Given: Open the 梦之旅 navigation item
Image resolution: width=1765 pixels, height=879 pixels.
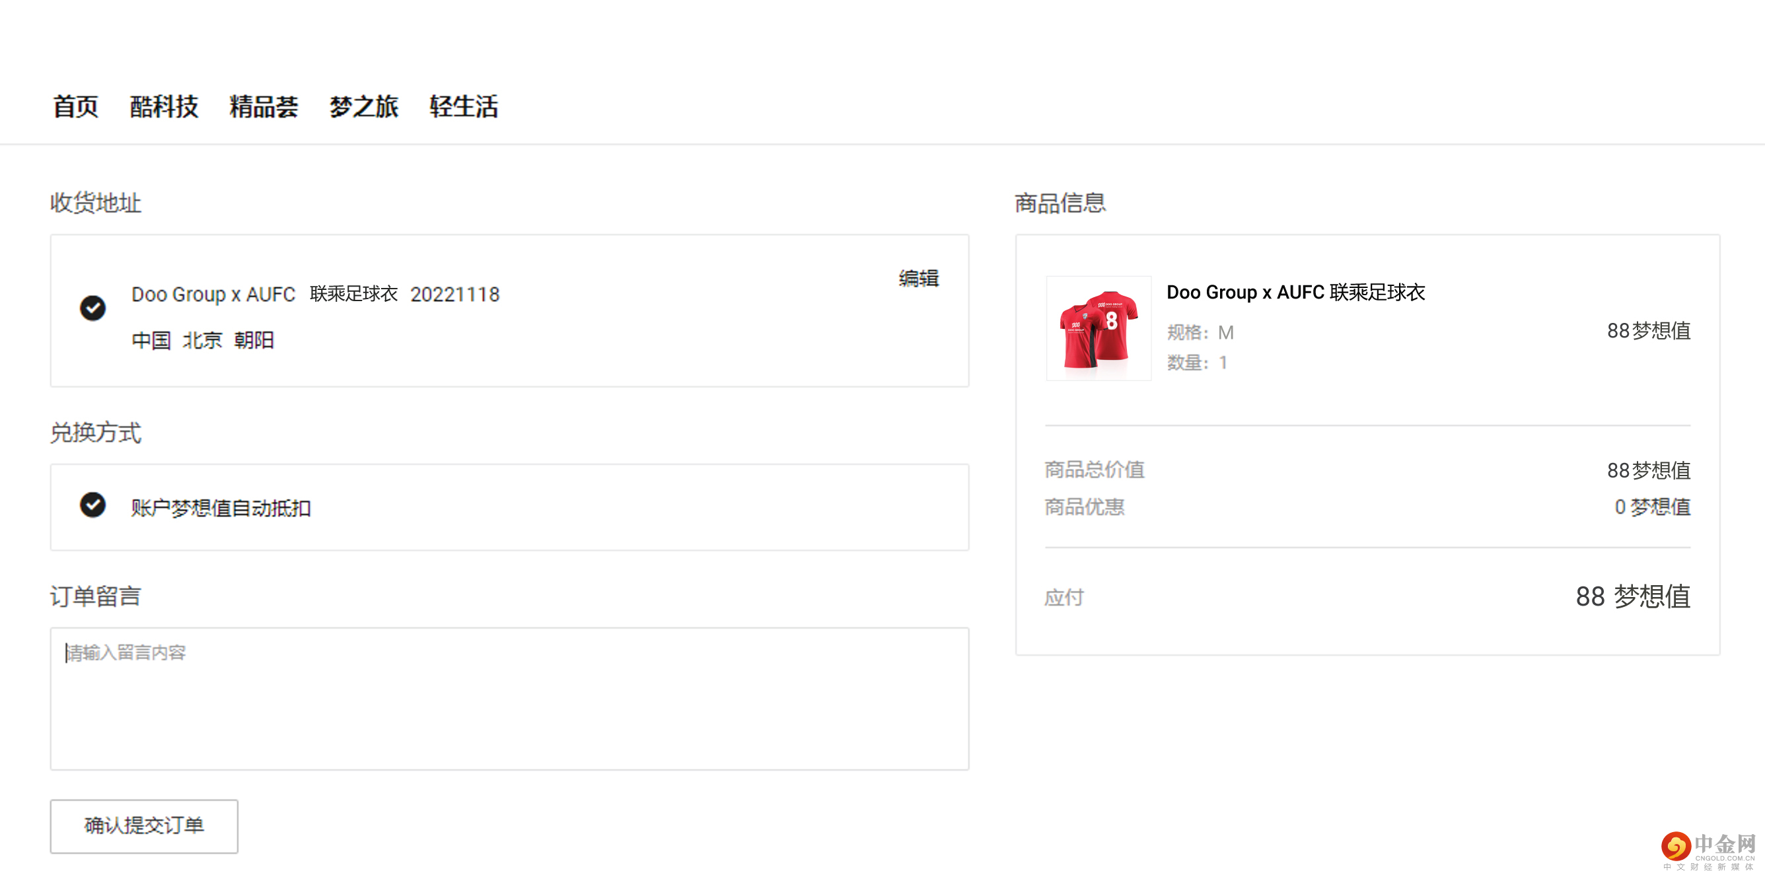Looking at the screenshot, I should coord(363,107).
